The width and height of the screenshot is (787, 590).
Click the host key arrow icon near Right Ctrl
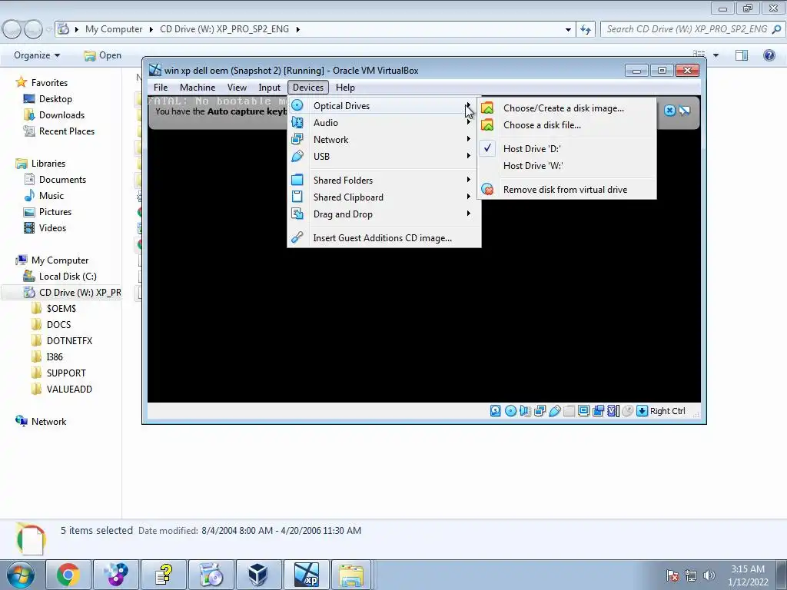pyautogui.click(x=642, y=411)
